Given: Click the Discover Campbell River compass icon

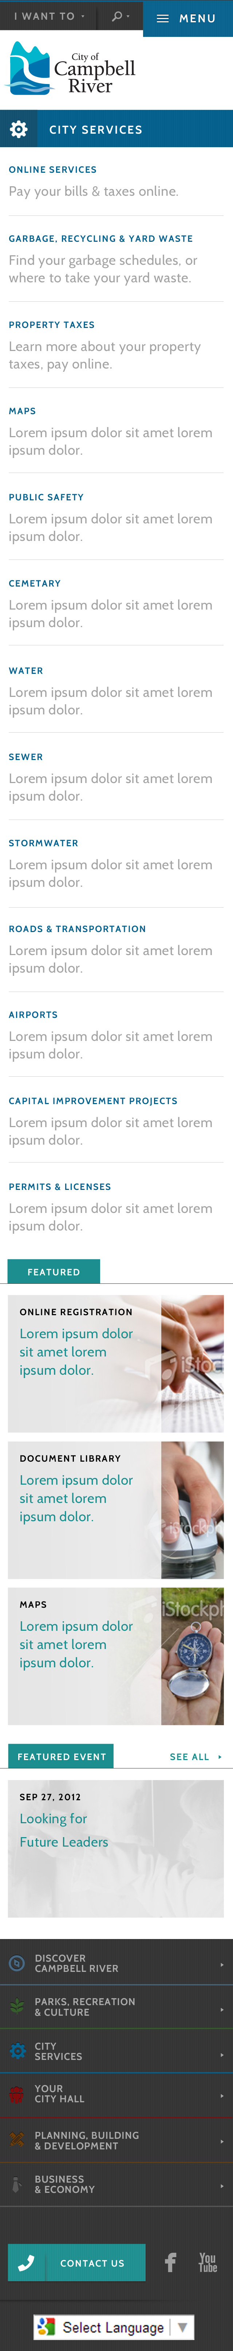Looking at the screenshot, I should (x=16, y=1963).
